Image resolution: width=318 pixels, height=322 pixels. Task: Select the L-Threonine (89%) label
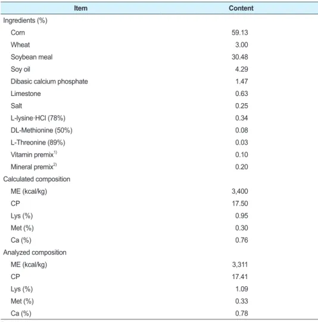click(38, 143)
